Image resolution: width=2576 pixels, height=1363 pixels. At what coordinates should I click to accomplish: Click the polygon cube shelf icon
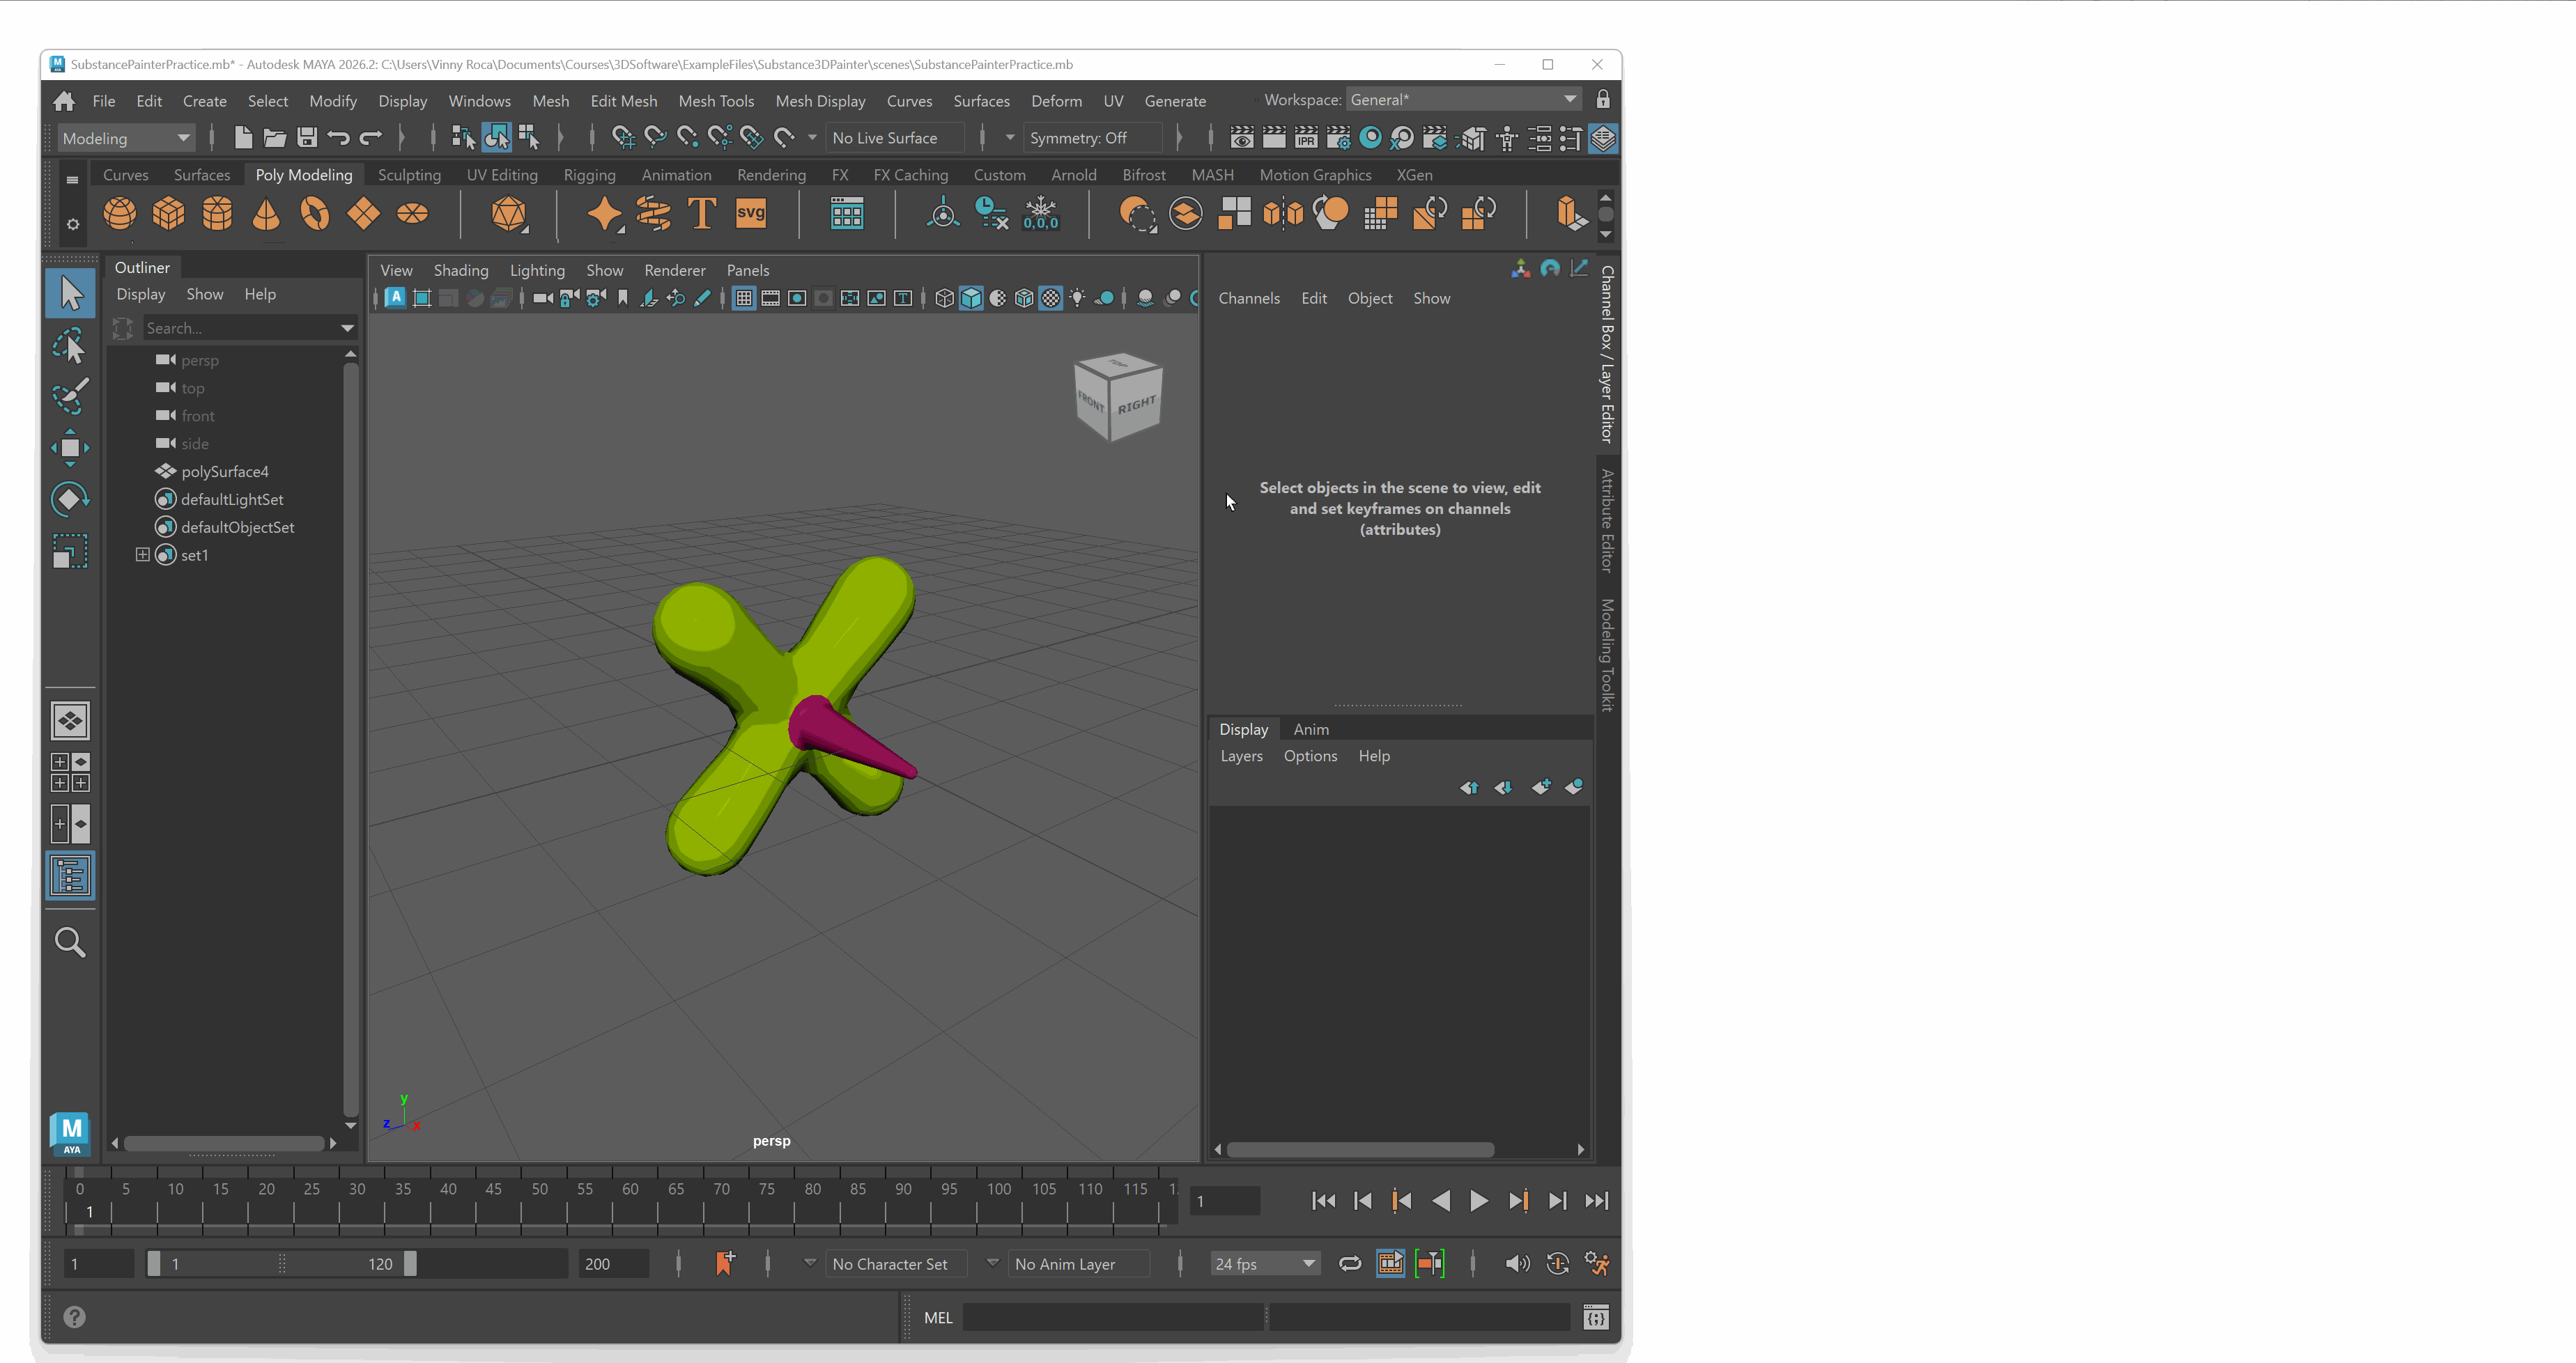click(168, 214)
